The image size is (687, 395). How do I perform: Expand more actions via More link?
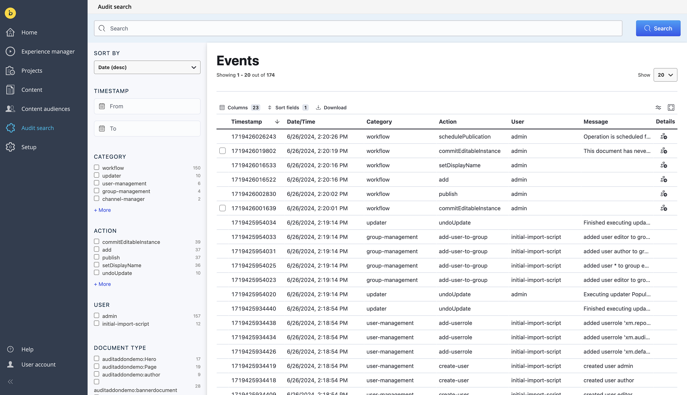102,284
